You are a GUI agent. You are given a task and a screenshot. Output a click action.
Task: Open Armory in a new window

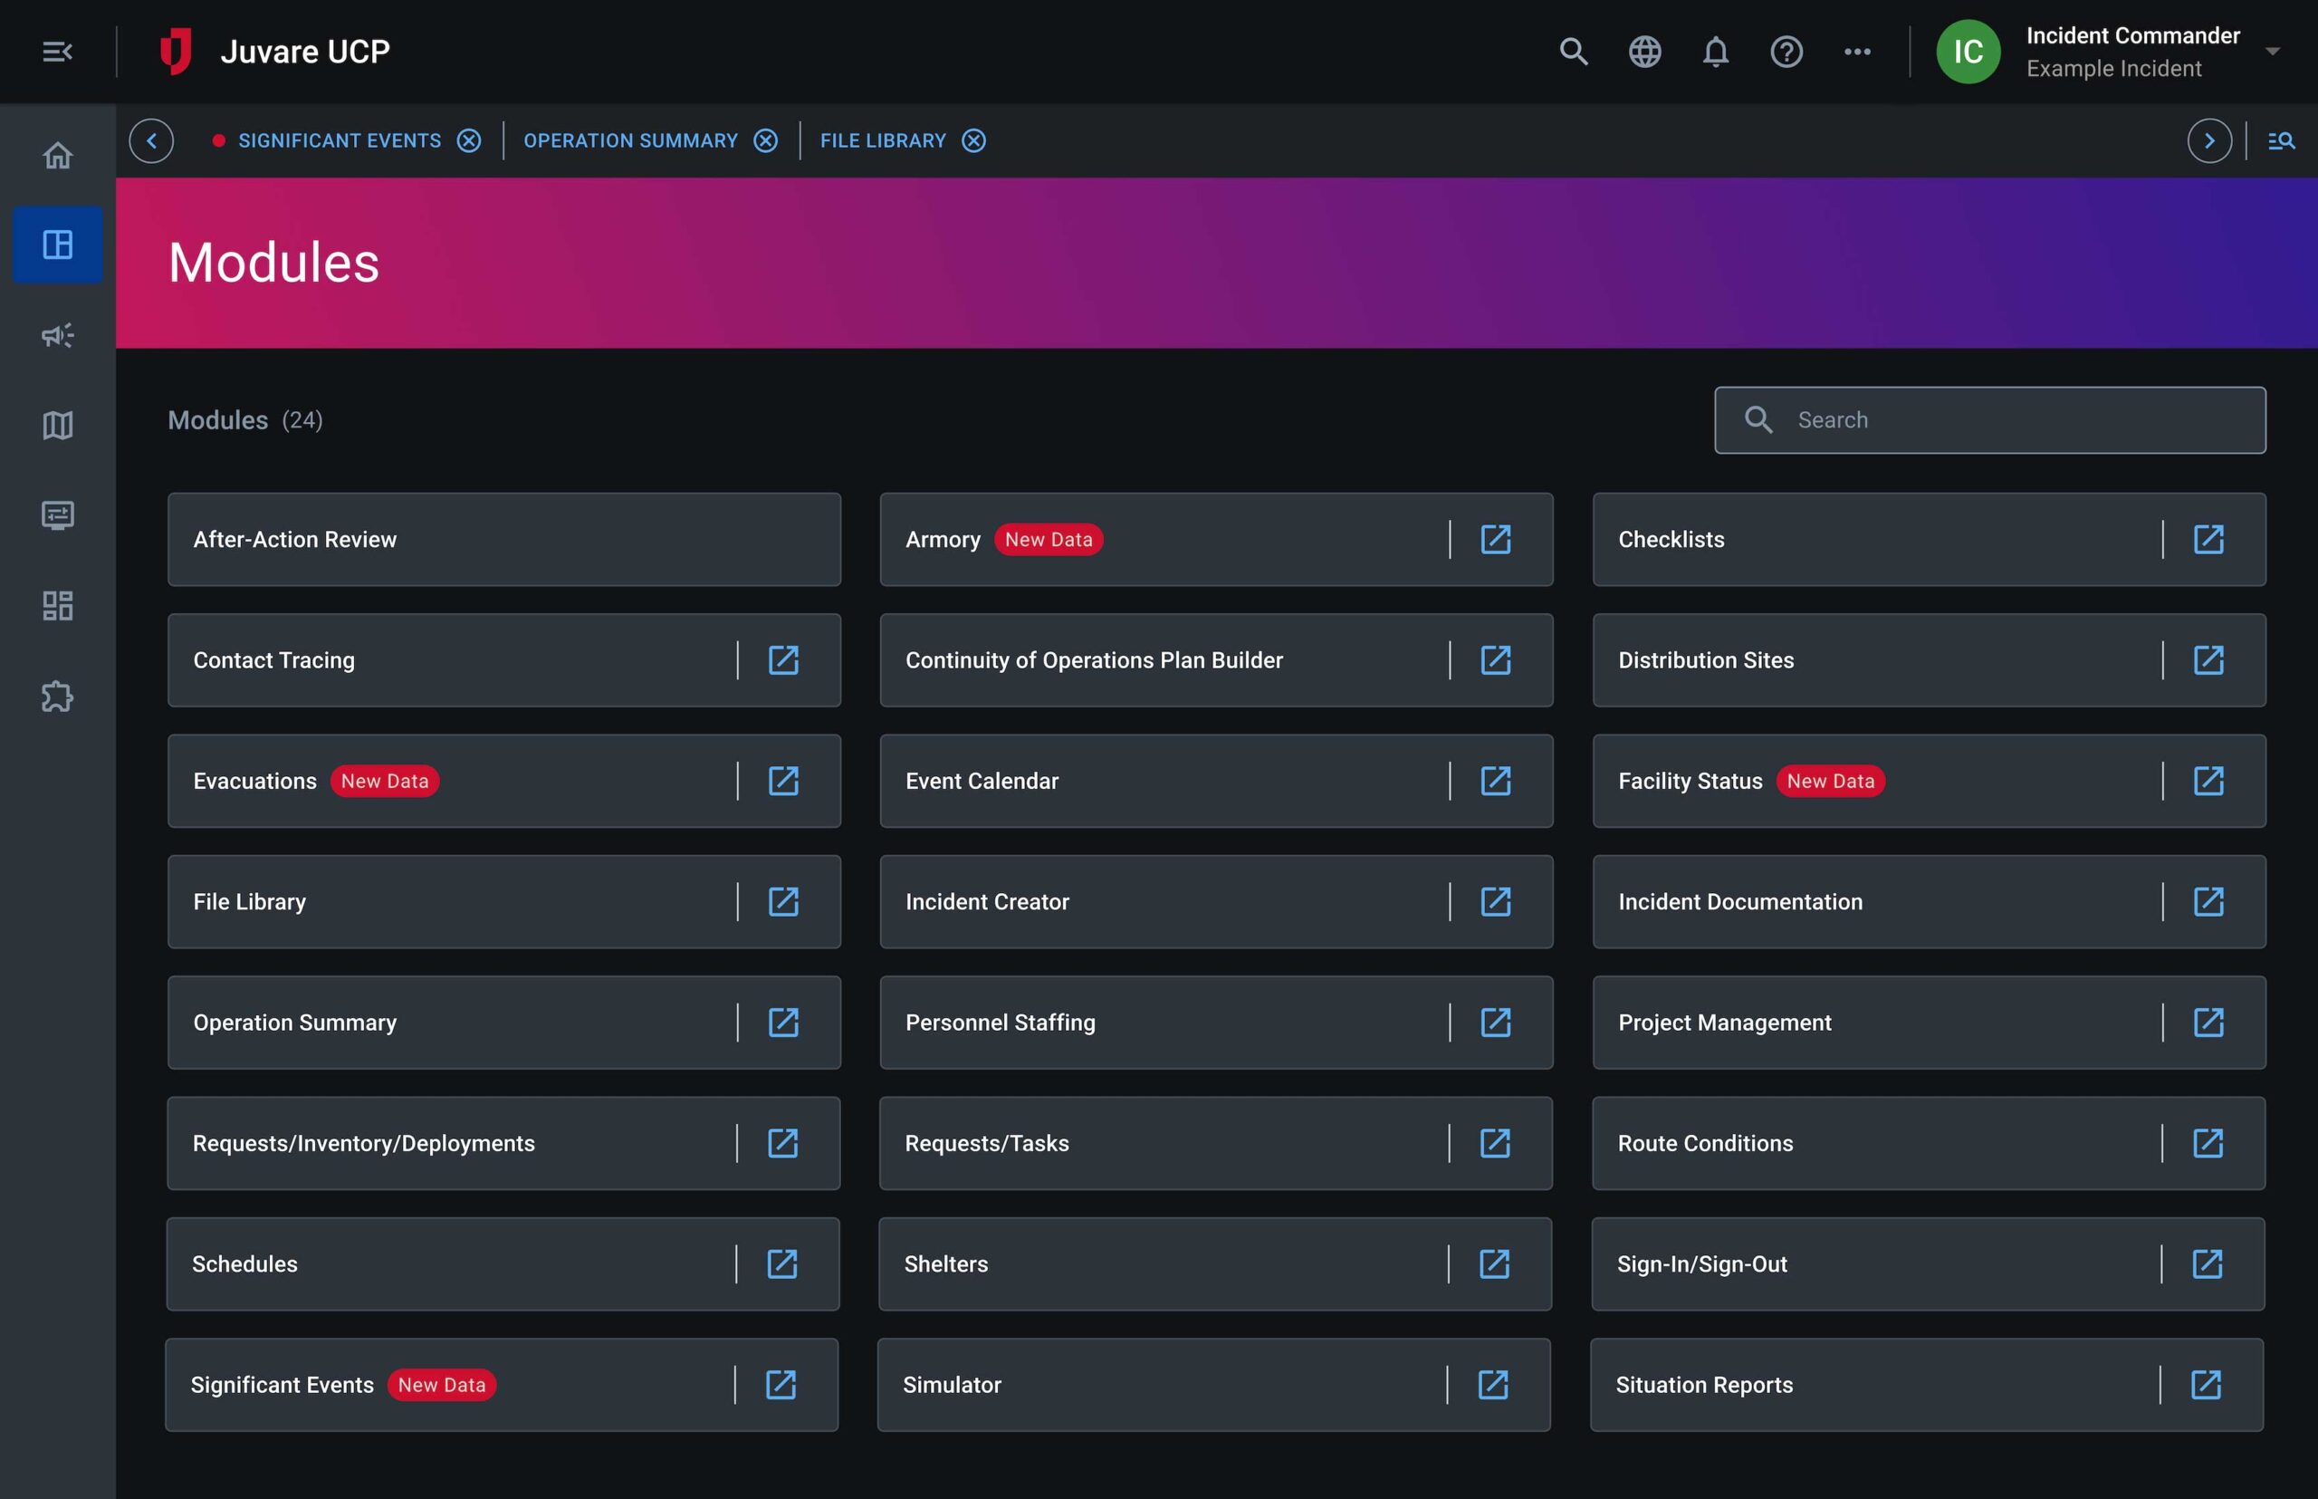tap(1496, 539)
